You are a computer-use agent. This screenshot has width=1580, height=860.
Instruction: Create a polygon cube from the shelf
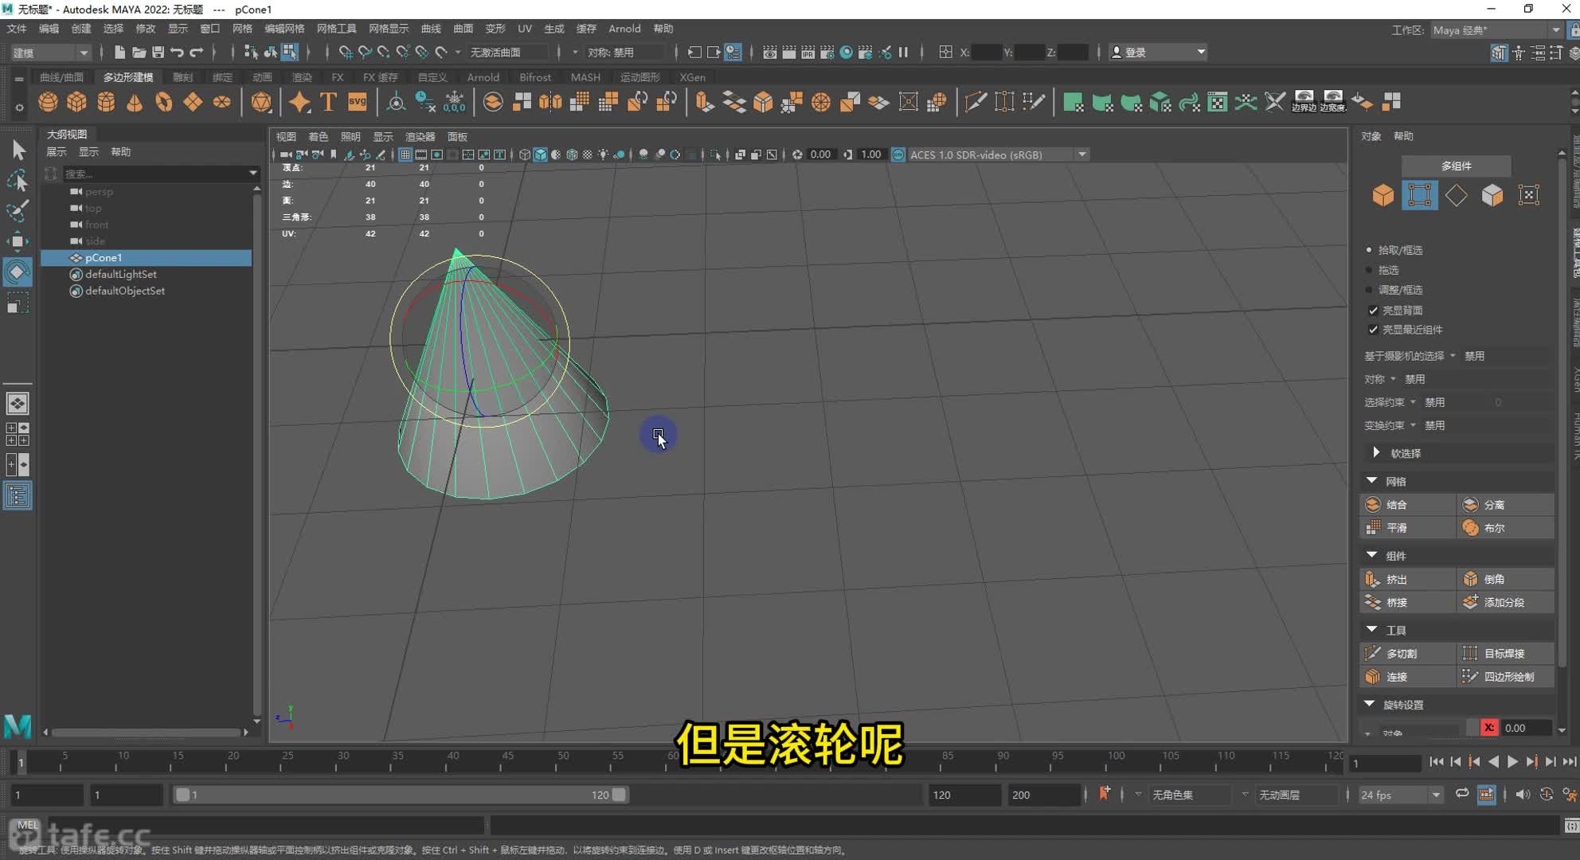click(x=77, y=102)
